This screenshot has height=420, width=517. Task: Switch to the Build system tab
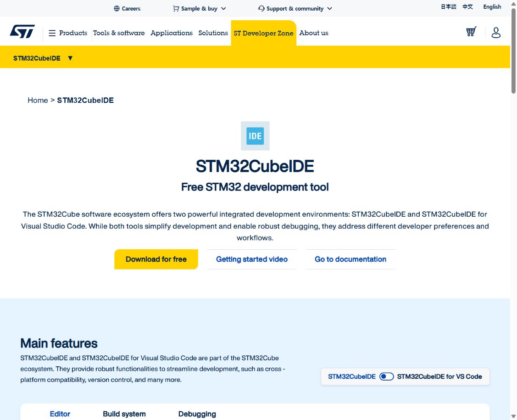(124, 414)
